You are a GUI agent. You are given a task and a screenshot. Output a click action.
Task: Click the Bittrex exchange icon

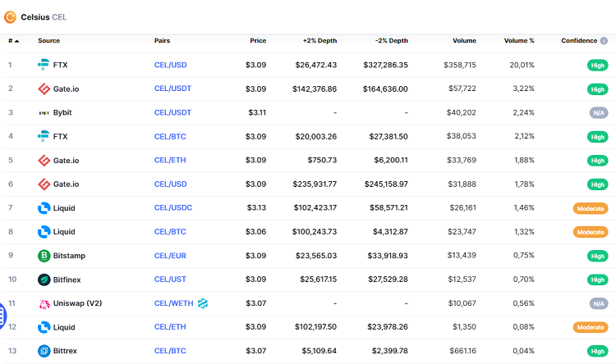[44, 351]
